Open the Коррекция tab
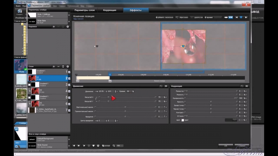The width and height of the screenshot is (278, 156). pyautogui.click(x=110, y=10)
